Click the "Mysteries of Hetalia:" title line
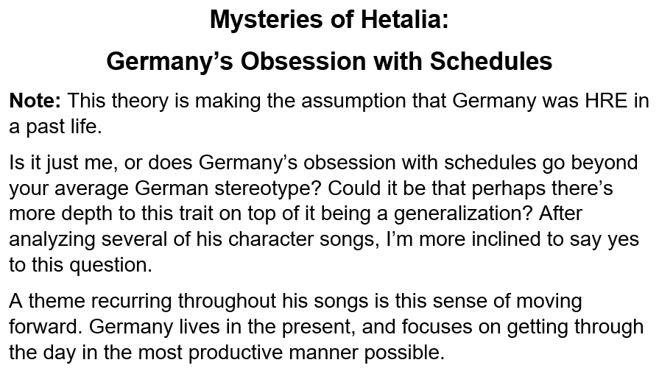The height and width of the screenshot is (371, 659). (x=328, y=19)
